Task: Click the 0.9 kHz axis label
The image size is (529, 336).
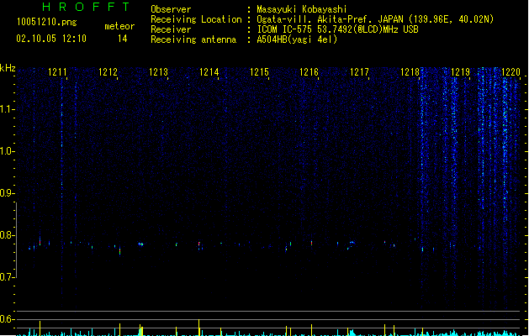Action: pyautogui.click(x=7, y=193)
